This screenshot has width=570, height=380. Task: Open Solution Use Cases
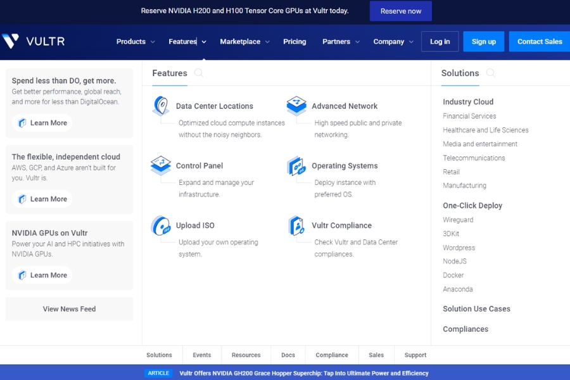[476, 308]
